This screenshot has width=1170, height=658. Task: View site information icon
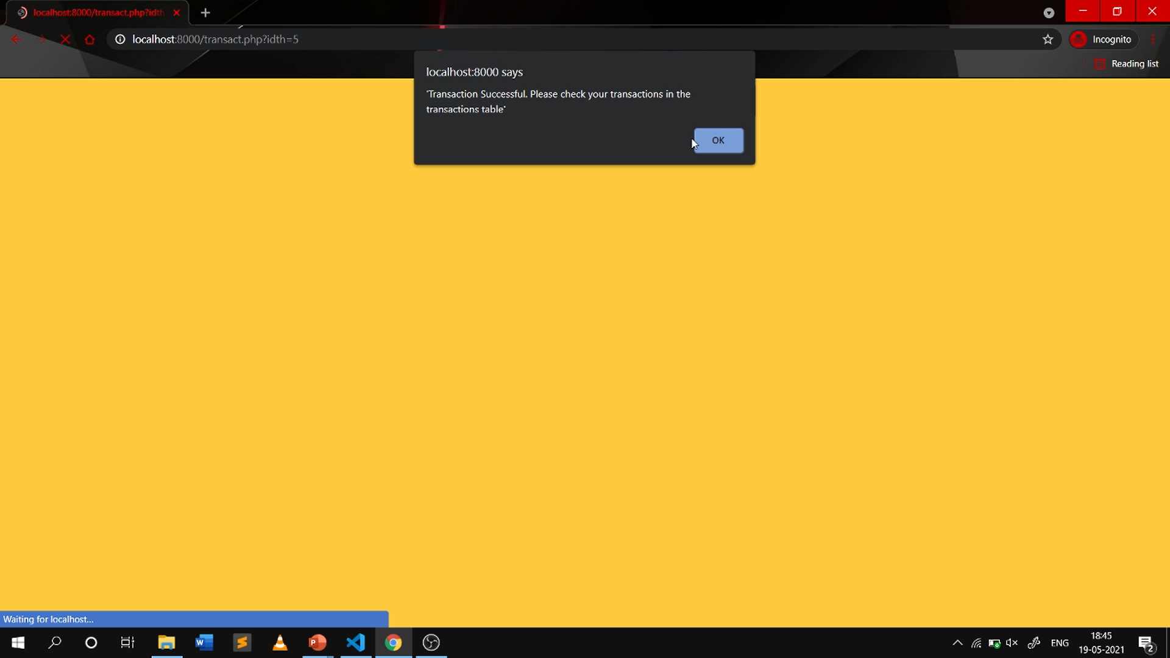120,40
